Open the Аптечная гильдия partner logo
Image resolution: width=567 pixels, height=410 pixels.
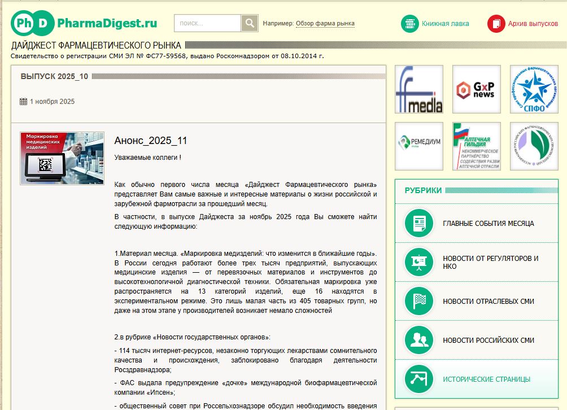[476, 146]
